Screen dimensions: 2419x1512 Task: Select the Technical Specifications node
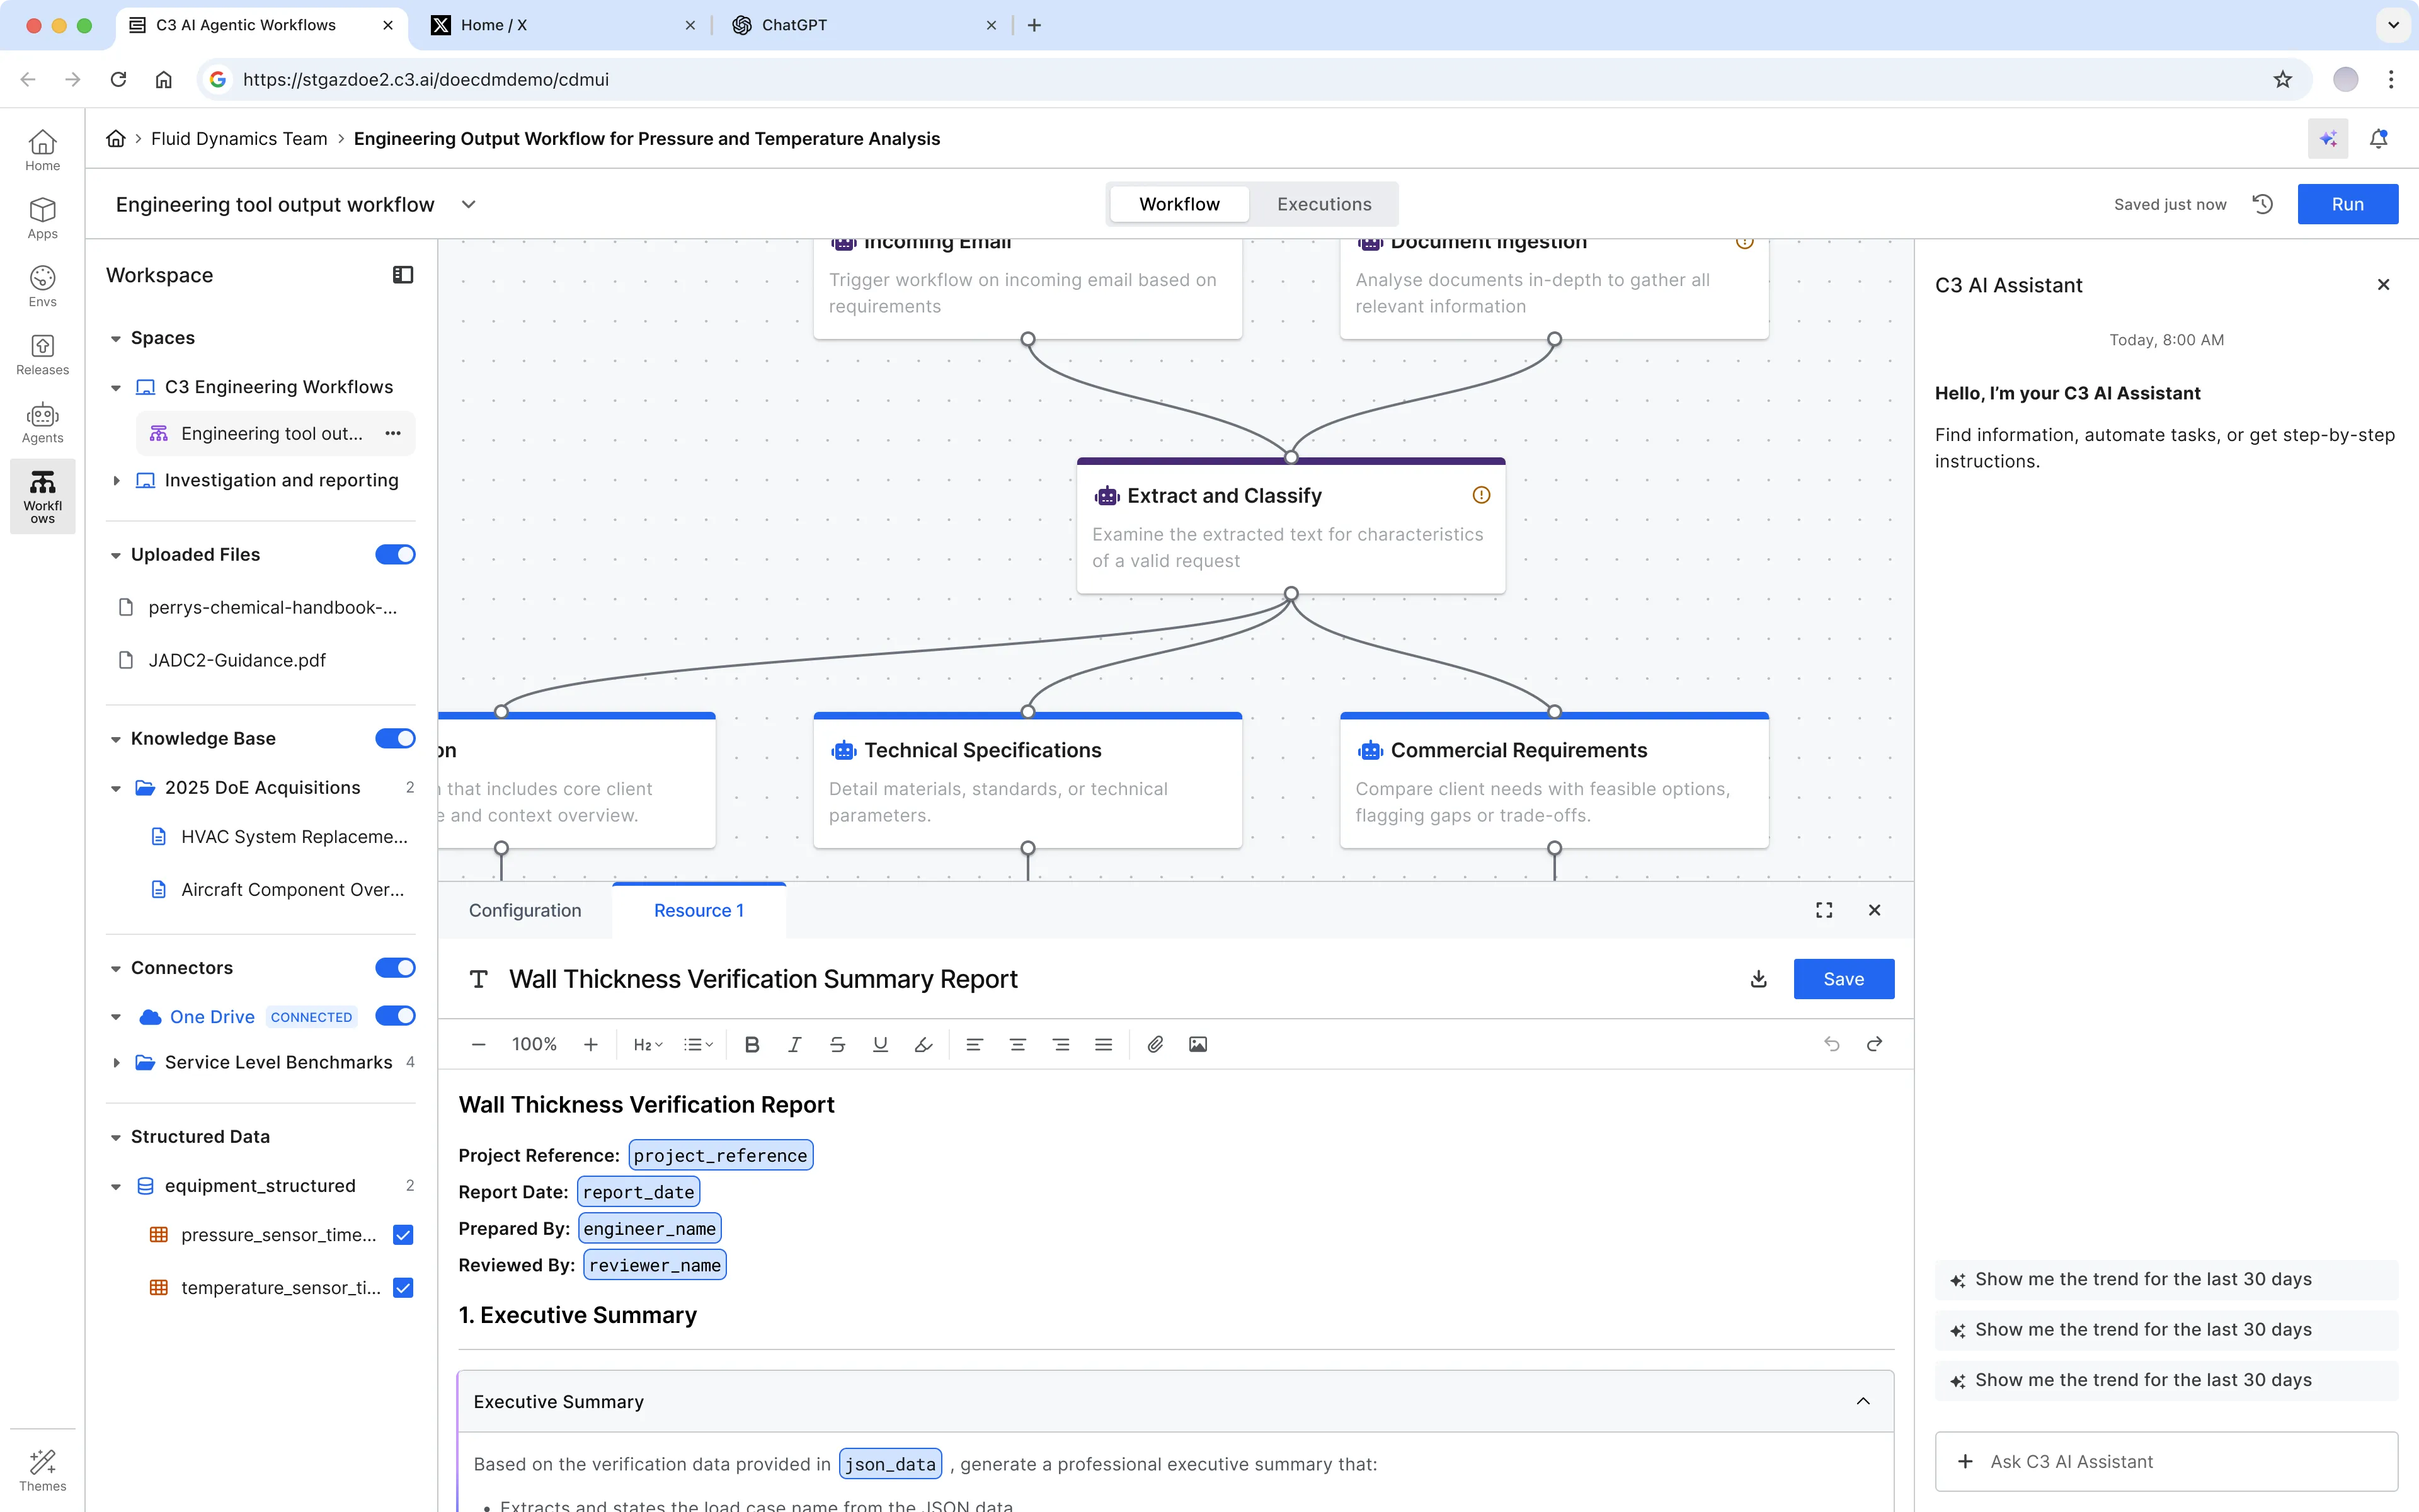click(1027, 780)
